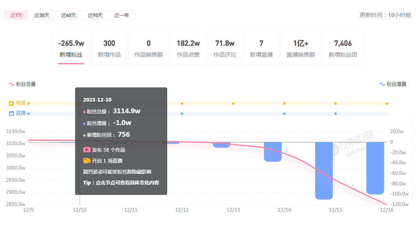Click video dot at 12/14 marker

coord(285,104)
